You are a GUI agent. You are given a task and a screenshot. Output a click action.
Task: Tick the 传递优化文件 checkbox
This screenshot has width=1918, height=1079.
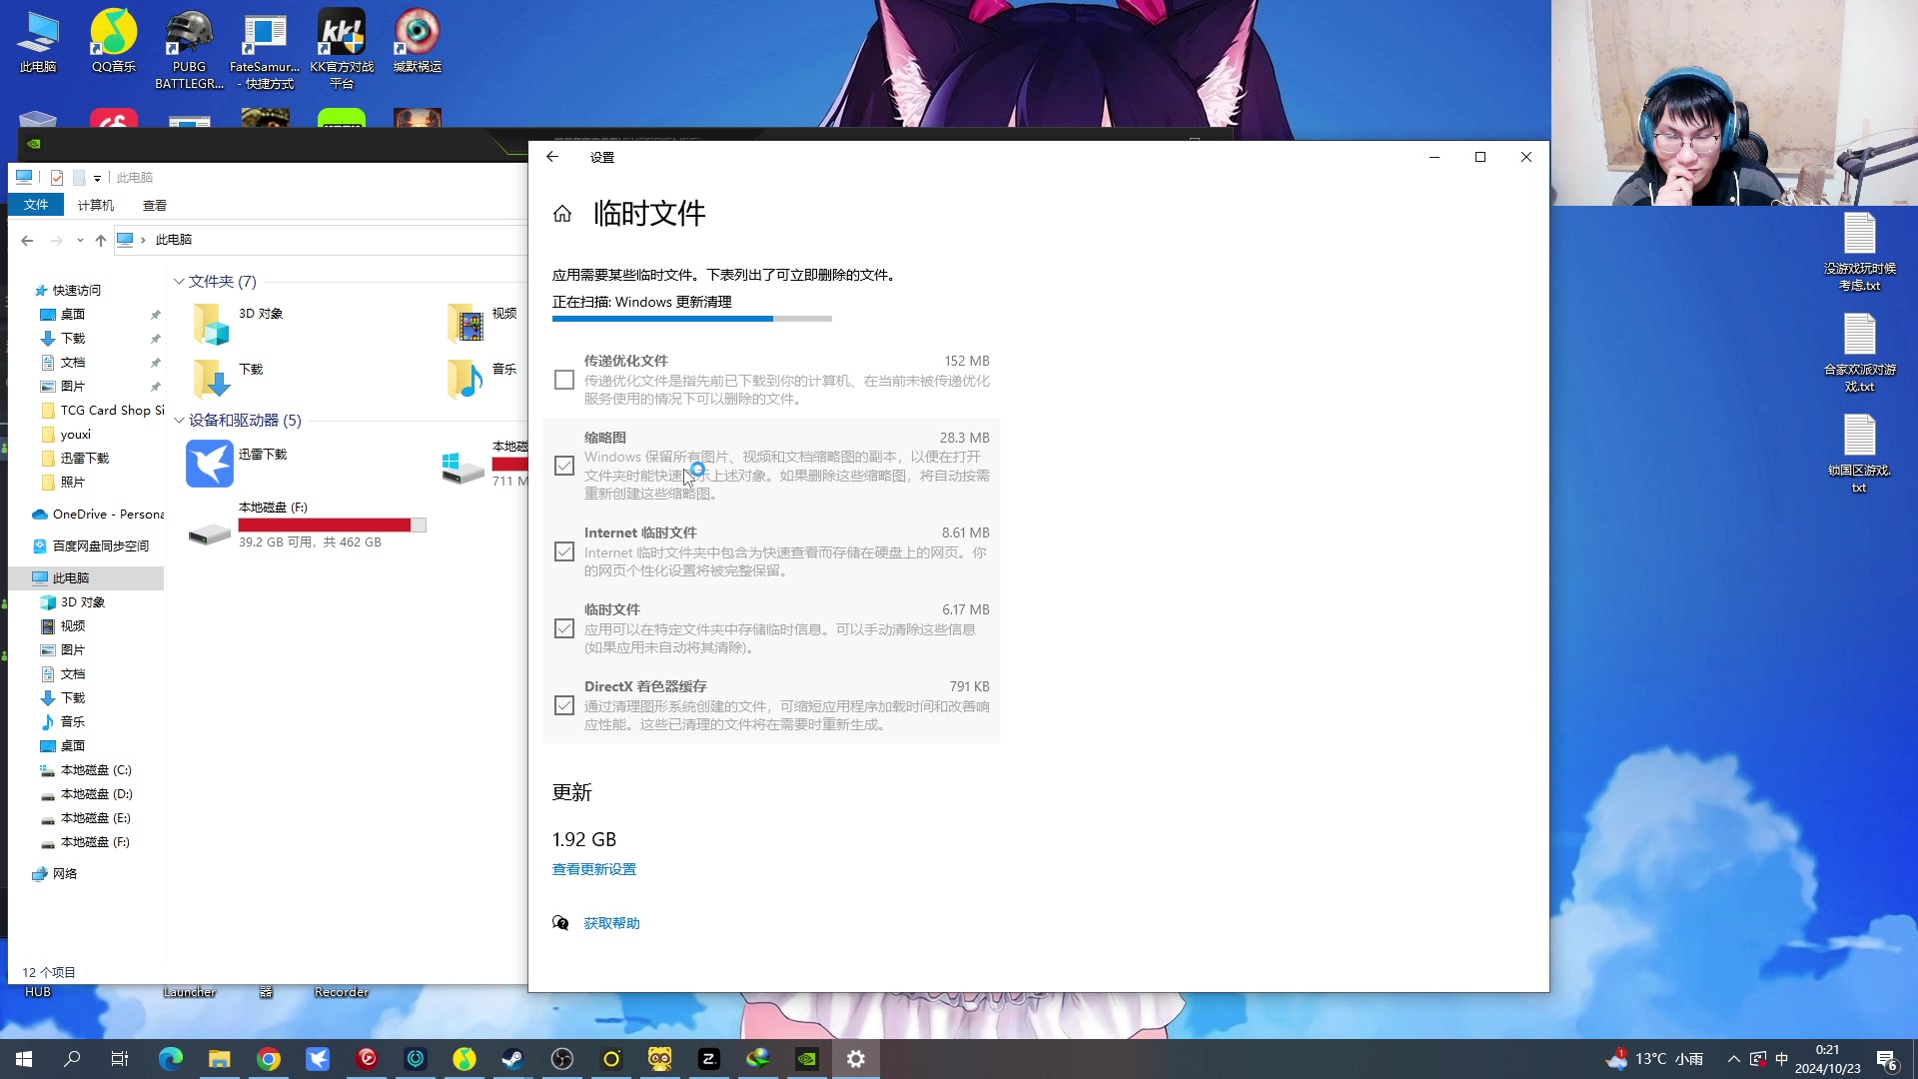point(564,380)
